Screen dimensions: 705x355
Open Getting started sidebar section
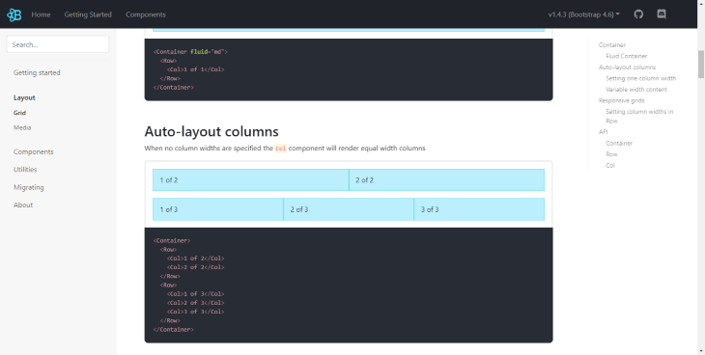[37, 72]
